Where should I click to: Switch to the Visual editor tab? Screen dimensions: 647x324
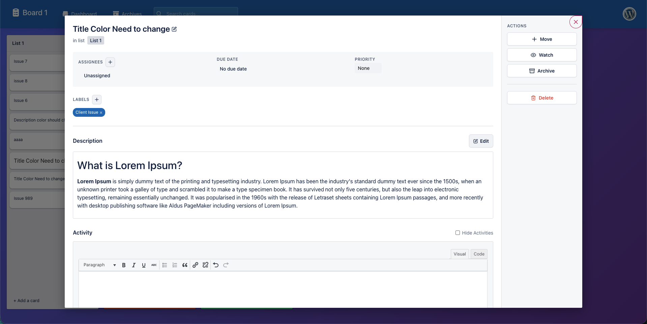[x=460, y=254]
